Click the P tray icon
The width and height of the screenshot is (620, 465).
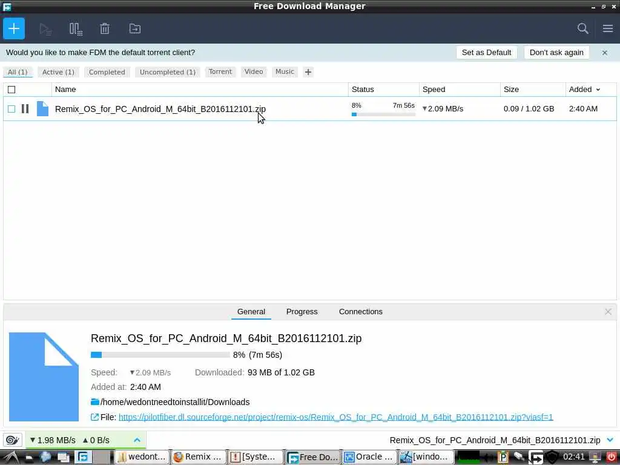pyautogui.click(x=503, y=457)
